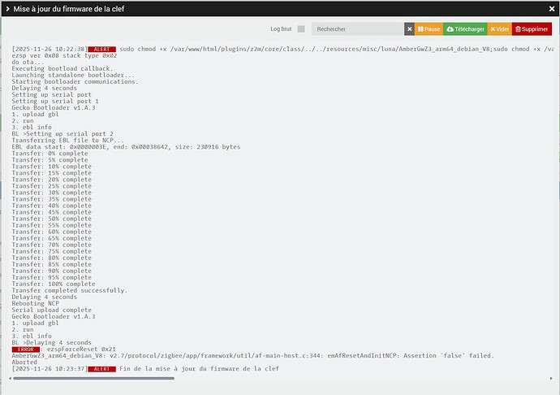Toggle the Log brut checkbox
The height and width of the screenshot is (395, 560).
301,29
